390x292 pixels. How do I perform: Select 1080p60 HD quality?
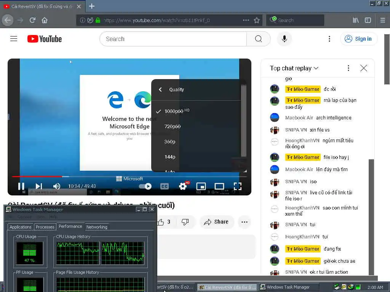tap(196, 111)
